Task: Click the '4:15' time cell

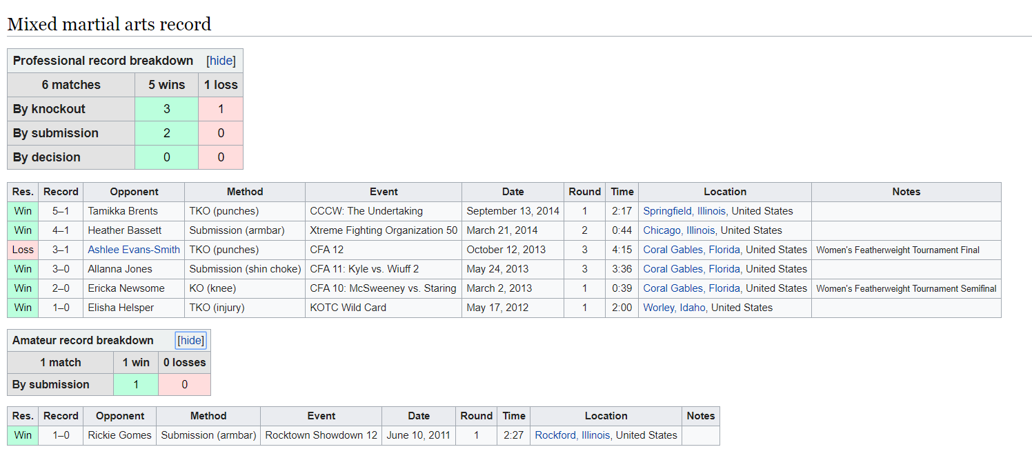Action: (x=622, y=250)
